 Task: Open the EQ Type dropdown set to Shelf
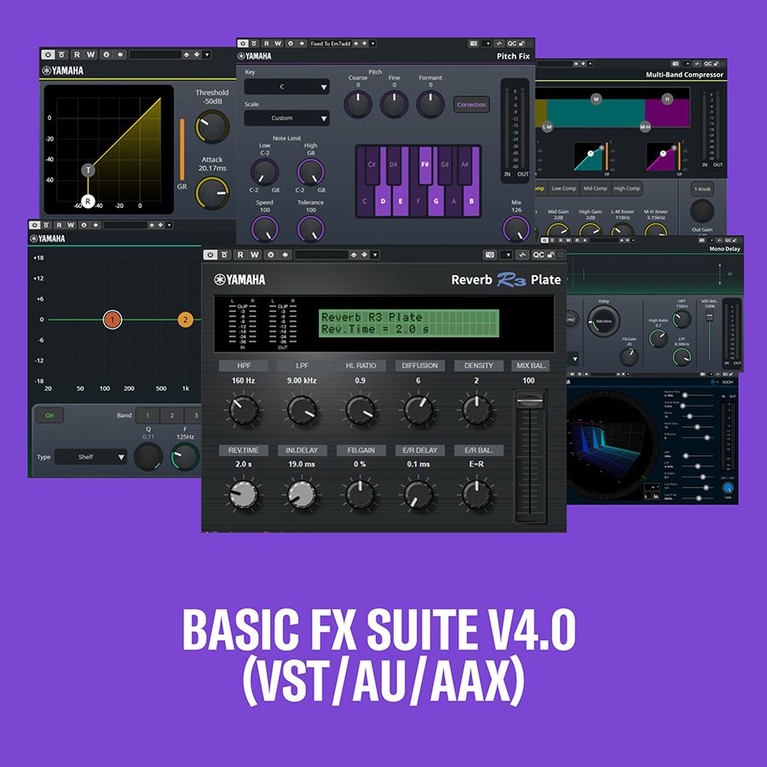pyautogui.click(x=90, y=457)
